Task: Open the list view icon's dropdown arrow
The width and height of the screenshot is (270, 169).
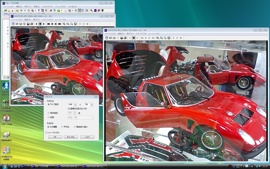Action: pyautogui.click(x=73, y=11)
